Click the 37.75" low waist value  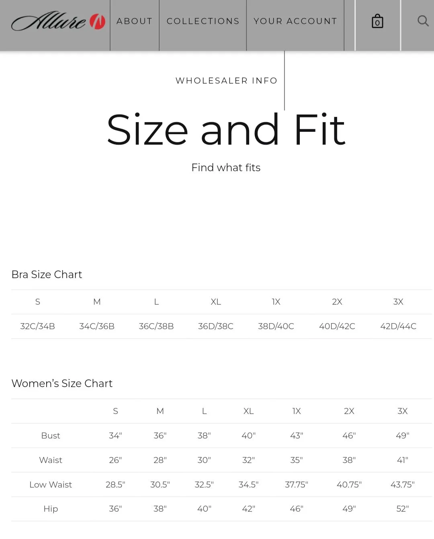[297, 485]
